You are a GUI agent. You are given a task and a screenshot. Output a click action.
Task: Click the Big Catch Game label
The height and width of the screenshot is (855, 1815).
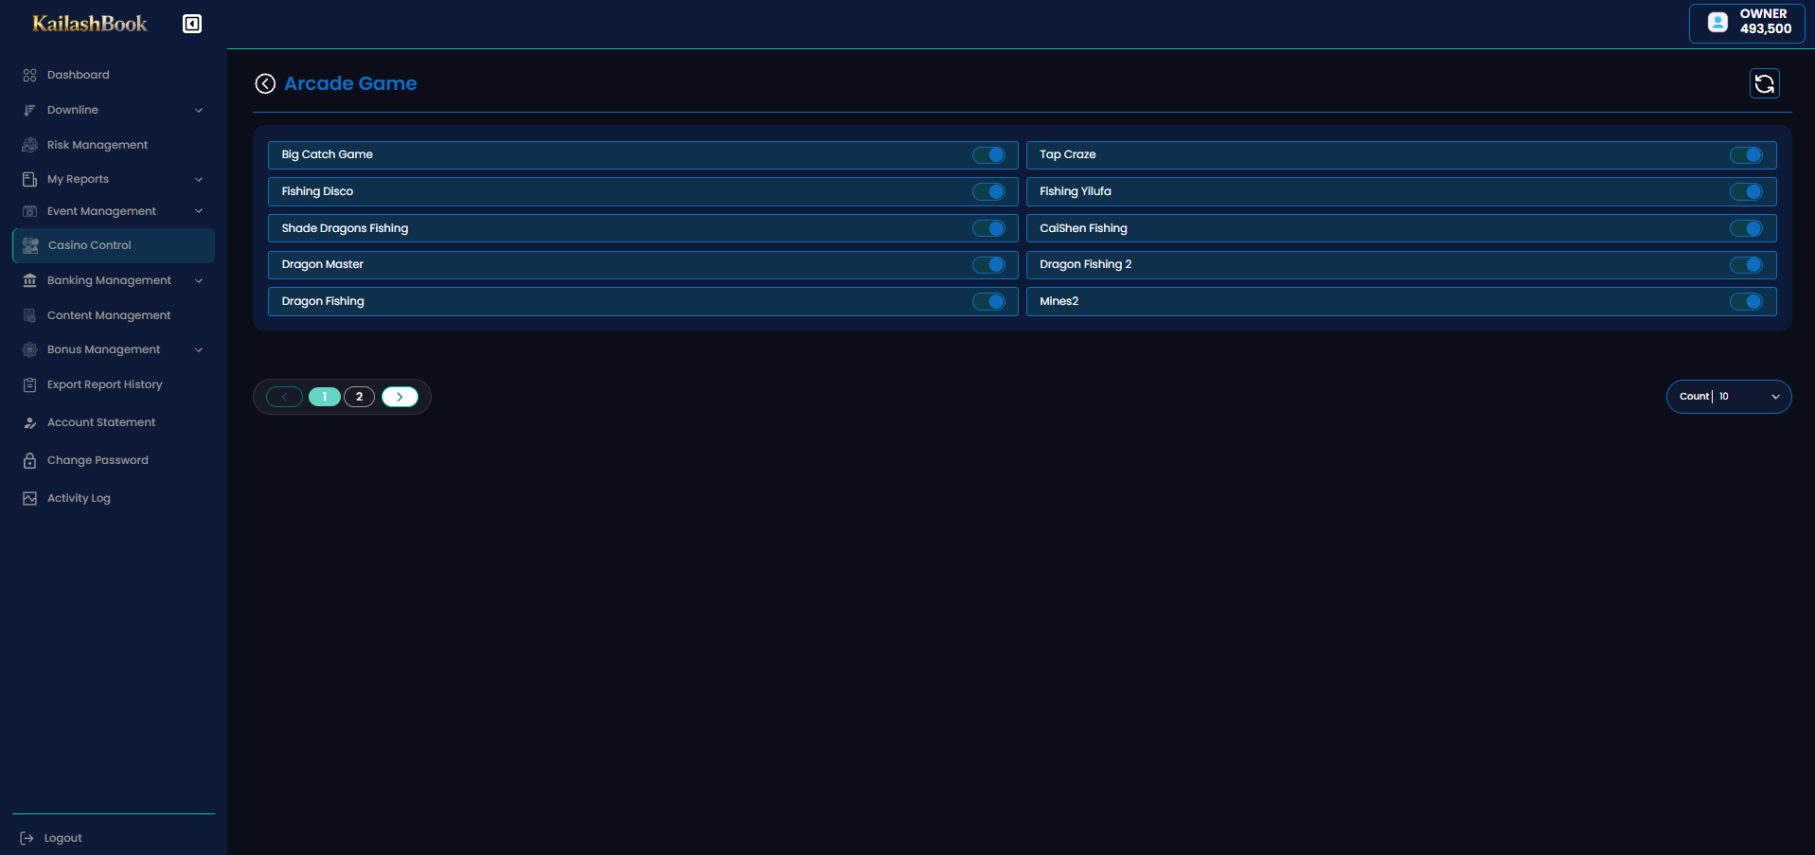point(328,154)
